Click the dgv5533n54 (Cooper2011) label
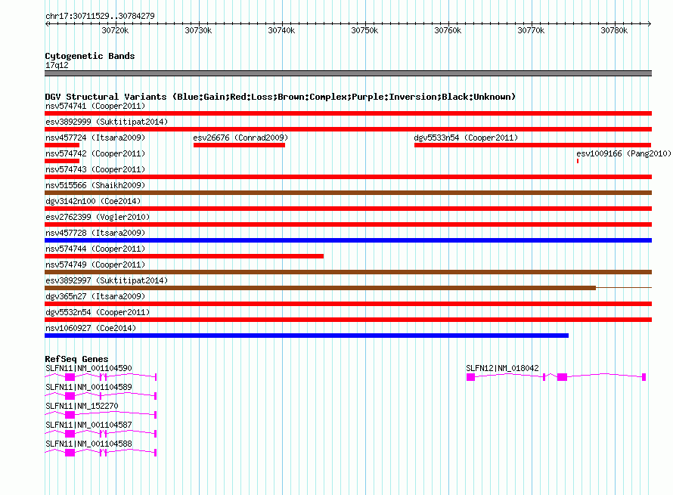673x495 pixels. click(x=466, y=138)
